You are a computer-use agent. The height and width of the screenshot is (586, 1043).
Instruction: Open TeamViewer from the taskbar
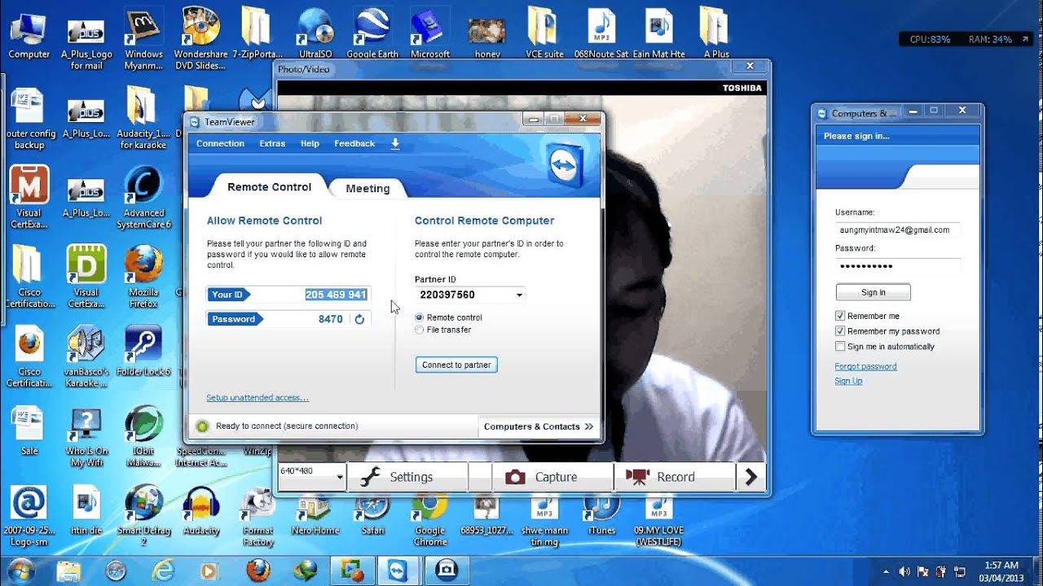coord(398,570)
